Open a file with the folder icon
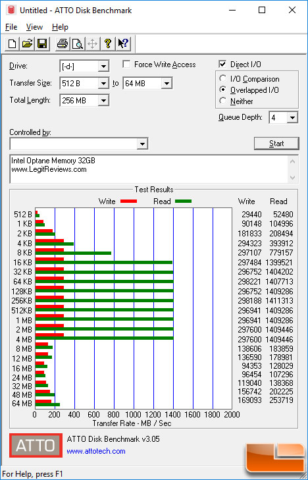308x480 pixels. click(x=27, y=43)
